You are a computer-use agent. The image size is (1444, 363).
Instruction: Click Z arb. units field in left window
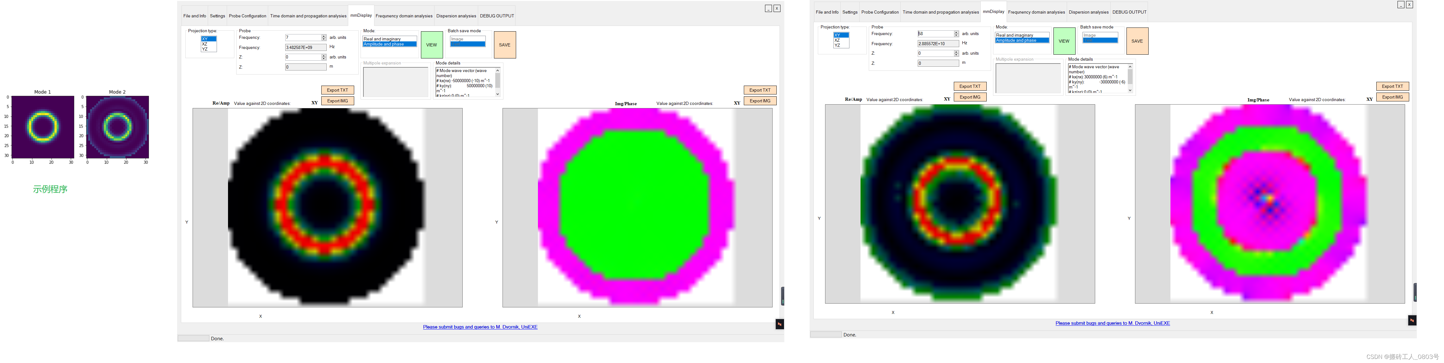[303, 57]
